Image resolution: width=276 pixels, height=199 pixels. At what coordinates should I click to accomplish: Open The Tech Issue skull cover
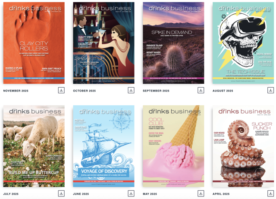pyautogui.click(x=243, y=43)
